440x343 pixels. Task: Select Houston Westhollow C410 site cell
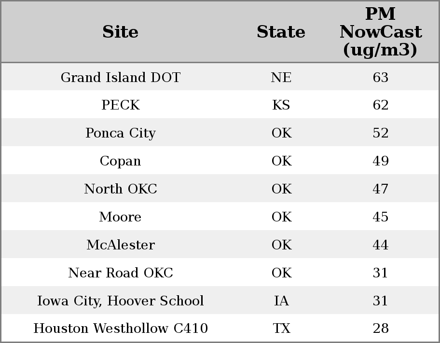[120, 329]
